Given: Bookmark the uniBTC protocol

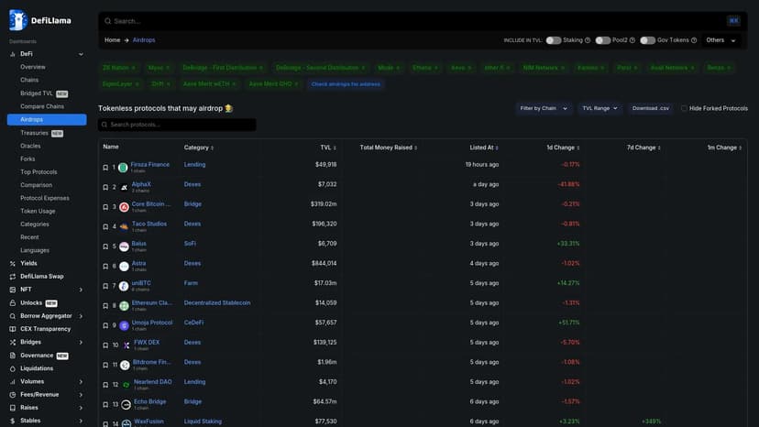Looking at the screenshot, I should (x=105, y=286).
